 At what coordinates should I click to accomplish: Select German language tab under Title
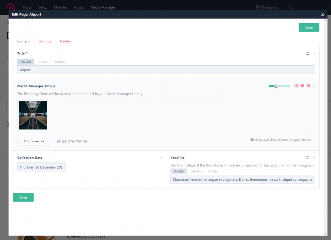click(x=43, y=62)
